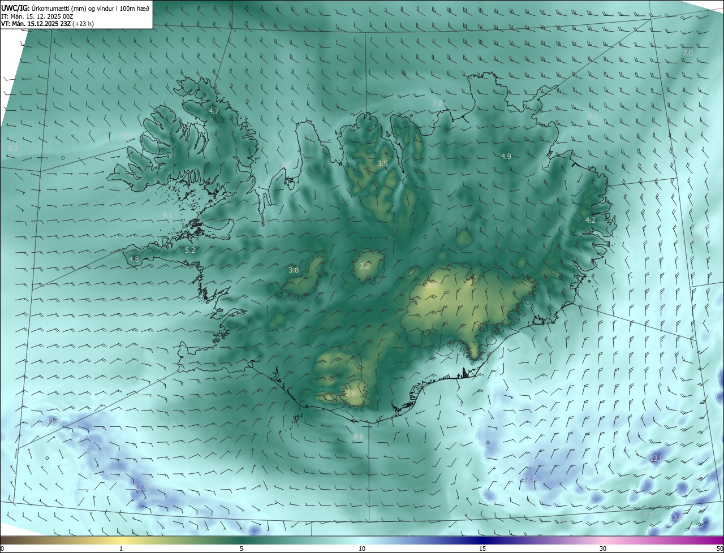The height and width of the screenshot is (553, 724).
Task: Click the 3.5 value label
Action: 382,163
